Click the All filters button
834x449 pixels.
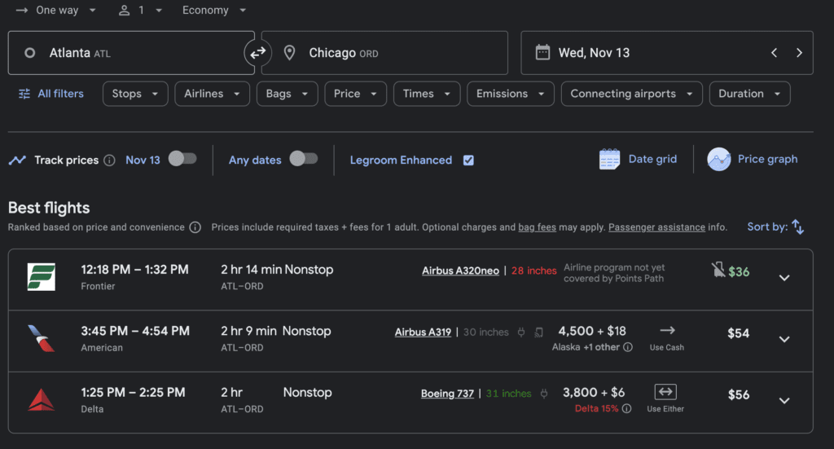tap(51, 94)
